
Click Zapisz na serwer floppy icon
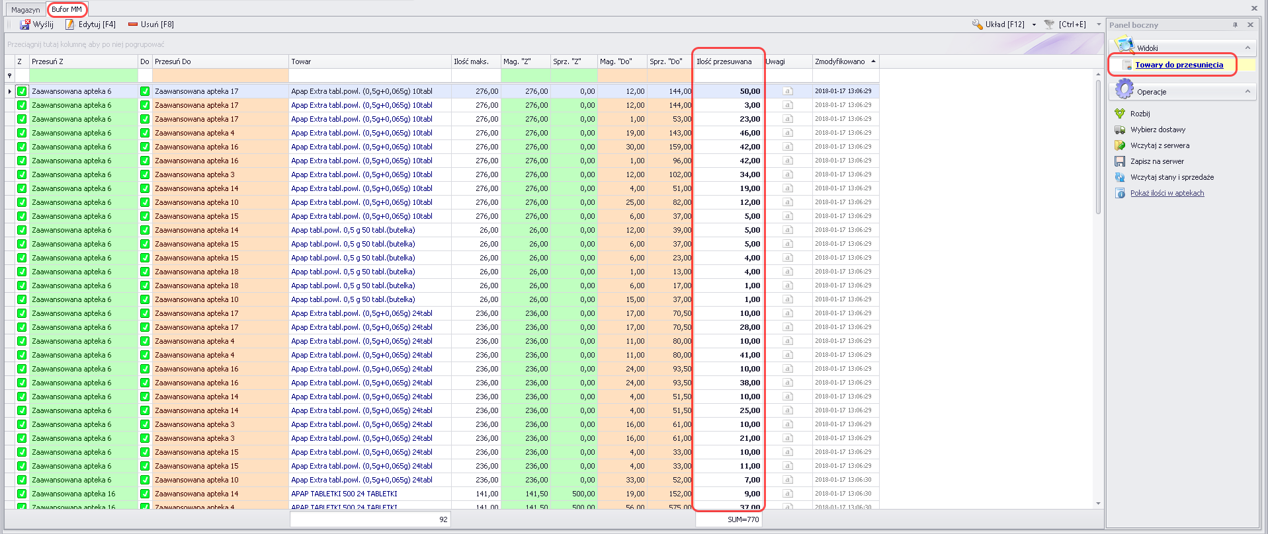(1120, 161)
